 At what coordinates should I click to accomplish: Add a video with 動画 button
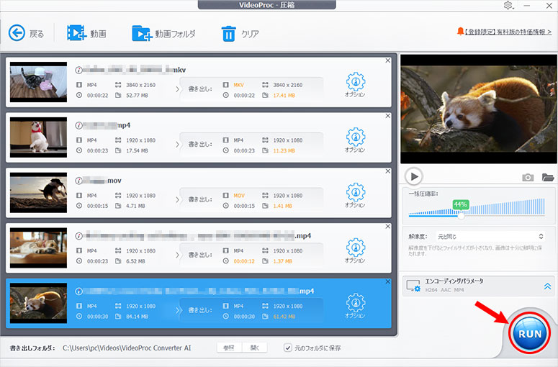click(86, 33)
